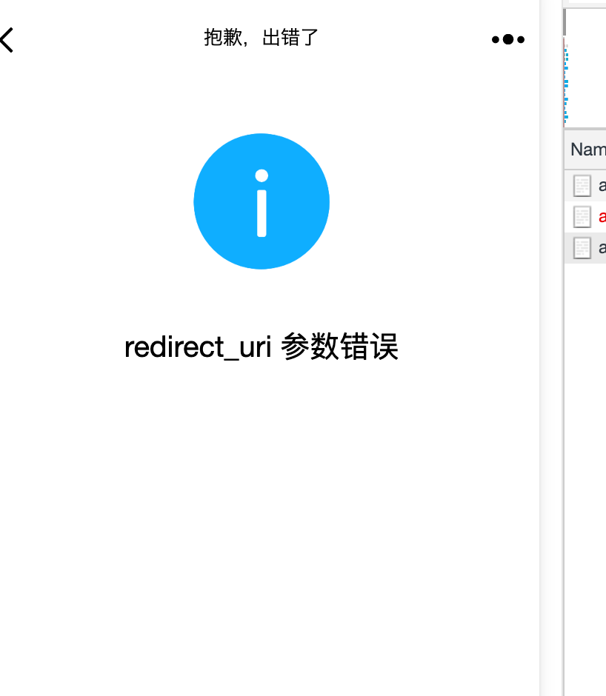Select the red failed request row
606x696 pixels.
coord(585,217)
